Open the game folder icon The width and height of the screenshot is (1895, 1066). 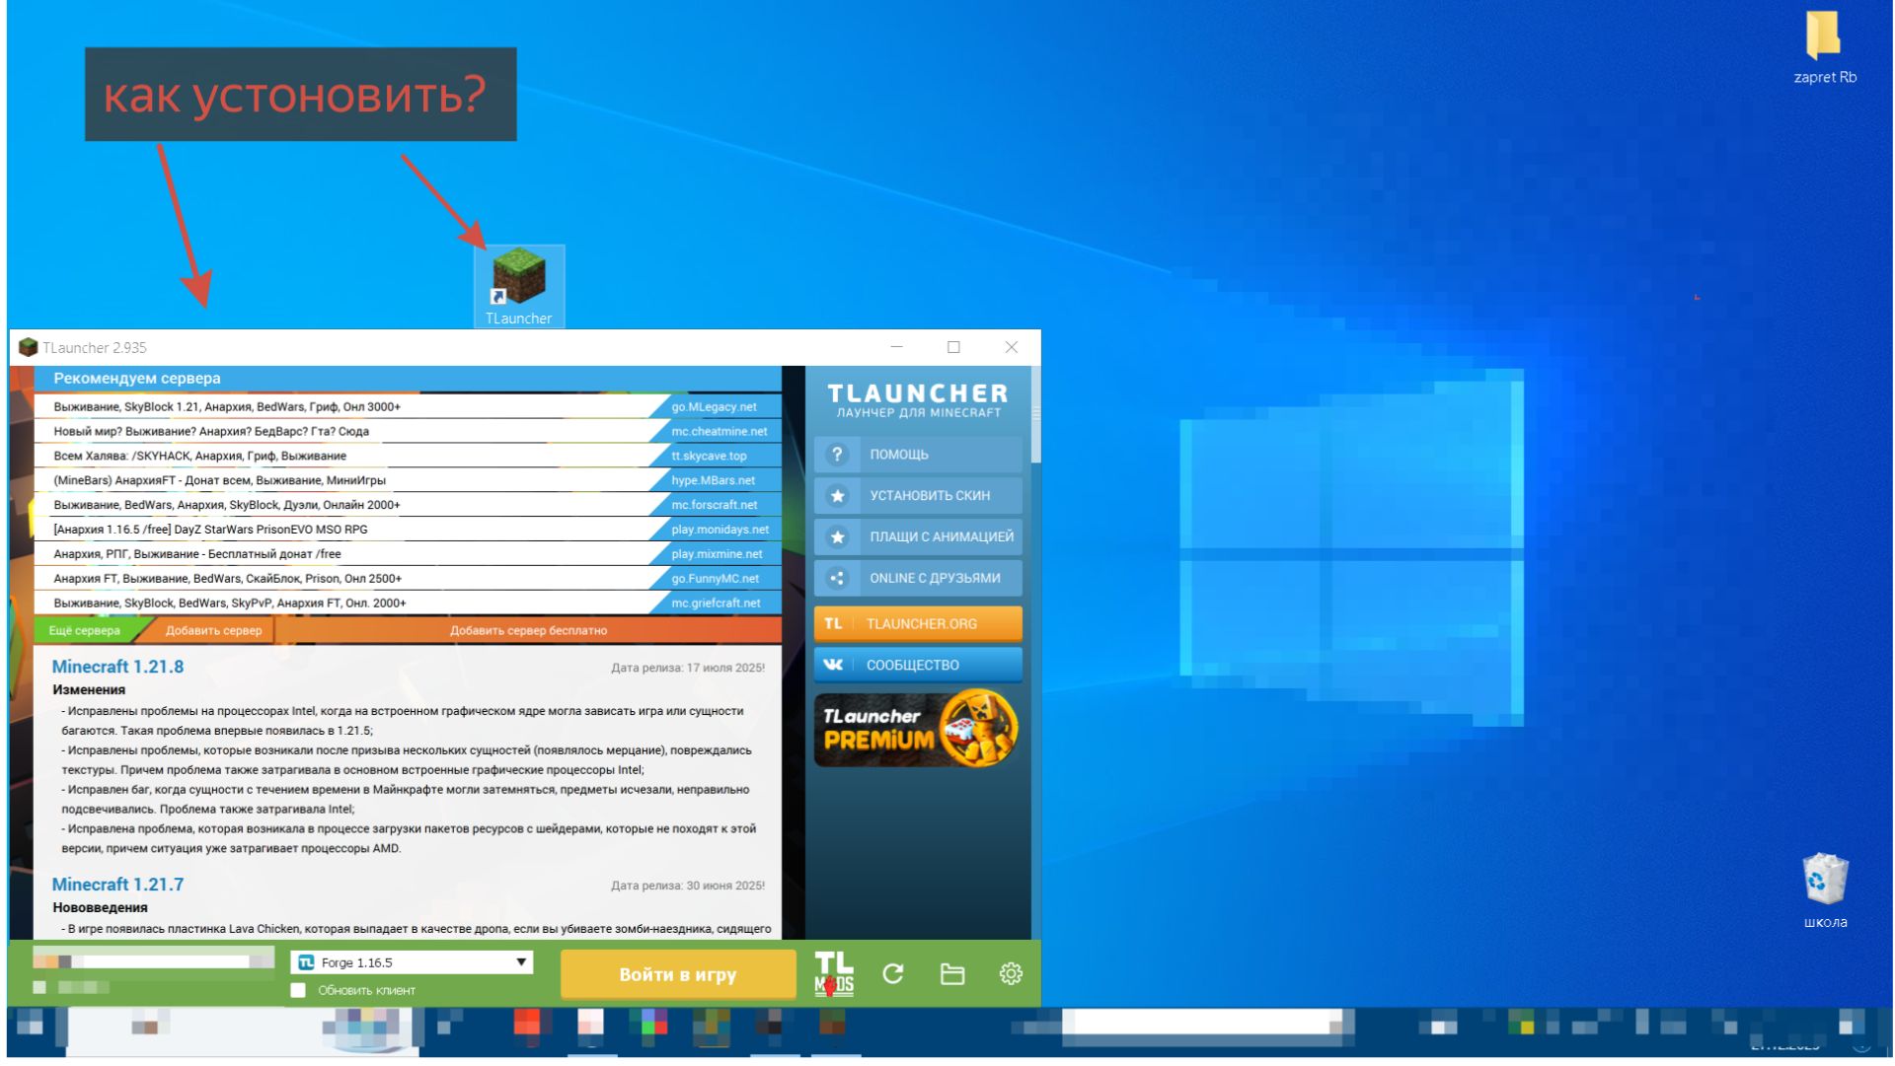pos(952,974)
